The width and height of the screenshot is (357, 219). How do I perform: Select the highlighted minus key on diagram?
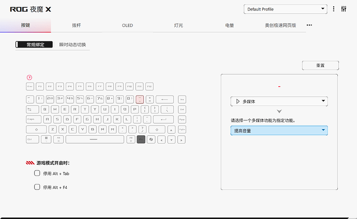[x=140, y=99]
